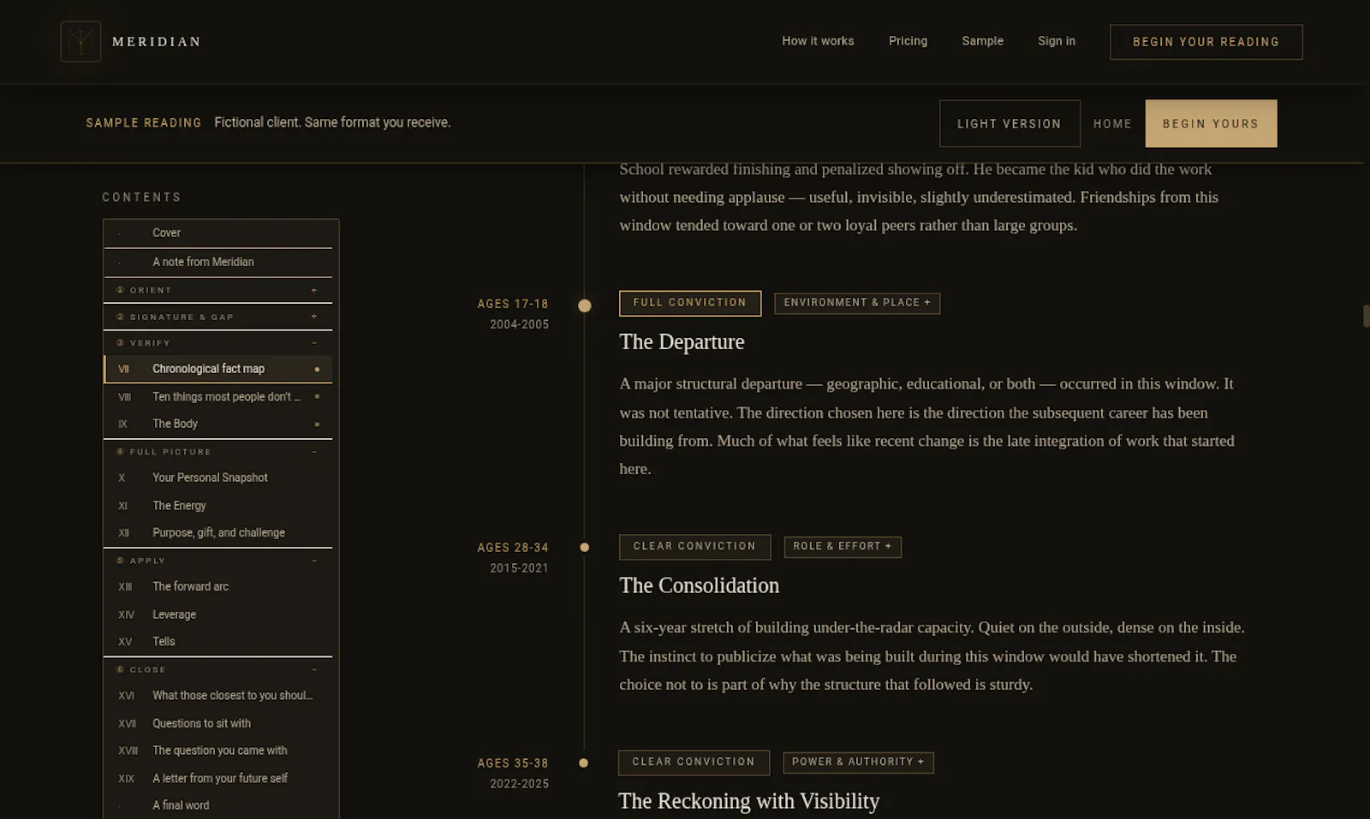Open the Leverage chapter
1370x819 pixels.
click(217, 614)
